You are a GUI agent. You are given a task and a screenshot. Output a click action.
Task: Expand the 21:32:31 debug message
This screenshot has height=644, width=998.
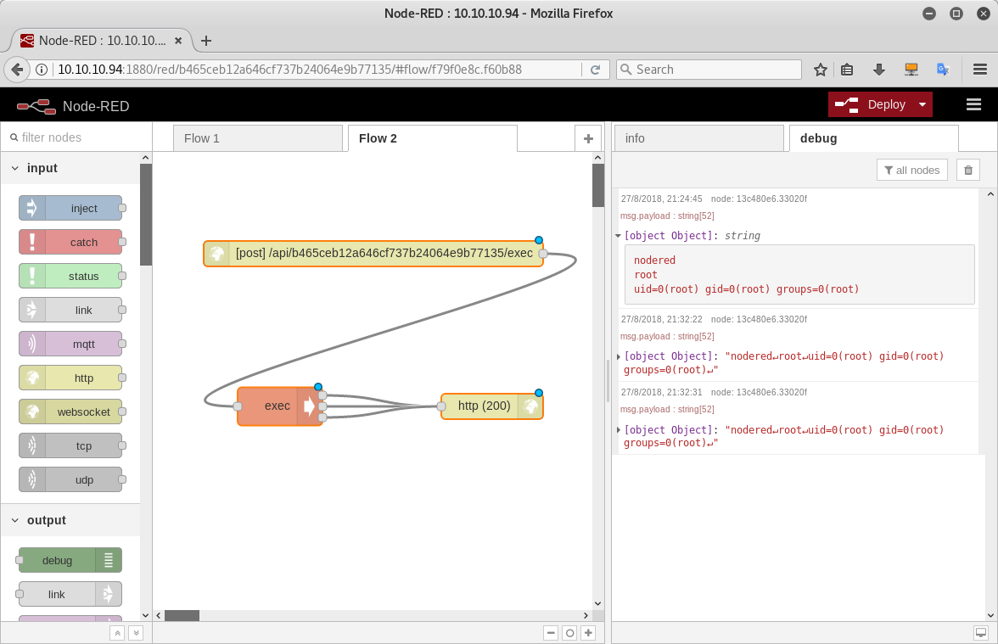[618, 430]
